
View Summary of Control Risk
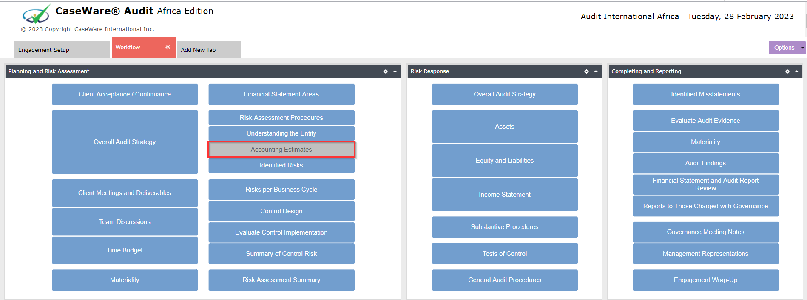click(x=281, y=254)
